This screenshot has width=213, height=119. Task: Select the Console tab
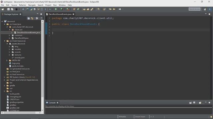pos(52,103)
